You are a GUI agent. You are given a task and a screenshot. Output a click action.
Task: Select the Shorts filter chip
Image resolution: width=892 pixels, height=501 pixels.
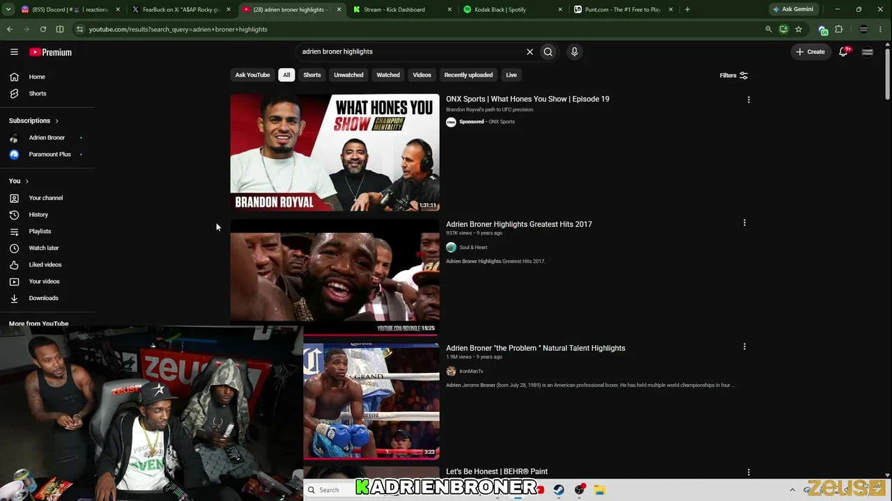click(312, 75)
